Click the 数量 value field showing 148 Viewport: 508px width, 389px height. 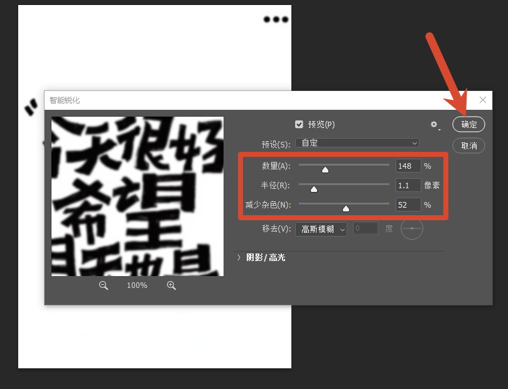(408, 166)
